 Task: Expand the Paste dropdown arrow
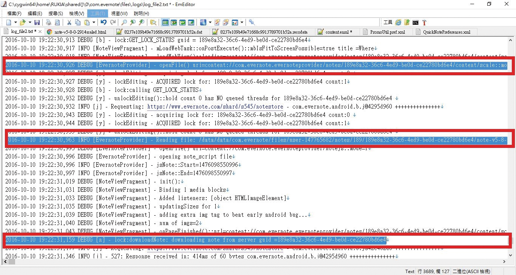click(94, 22)
